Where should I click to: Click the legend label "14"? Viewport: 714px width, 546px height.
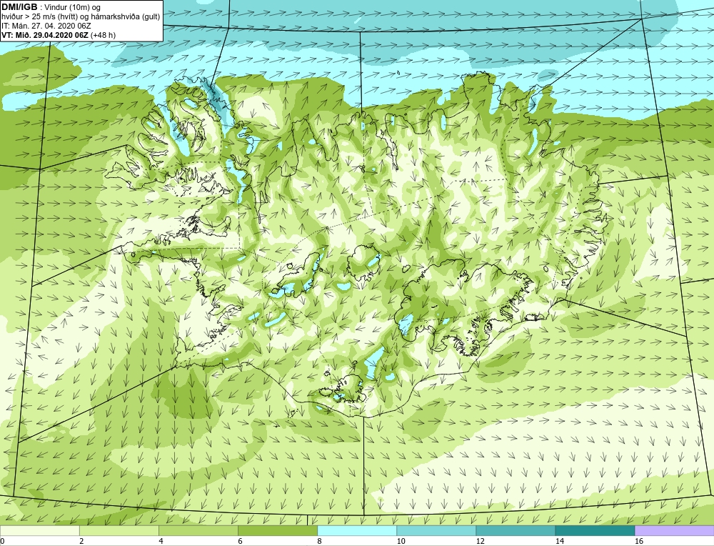[x=559, y=541]
